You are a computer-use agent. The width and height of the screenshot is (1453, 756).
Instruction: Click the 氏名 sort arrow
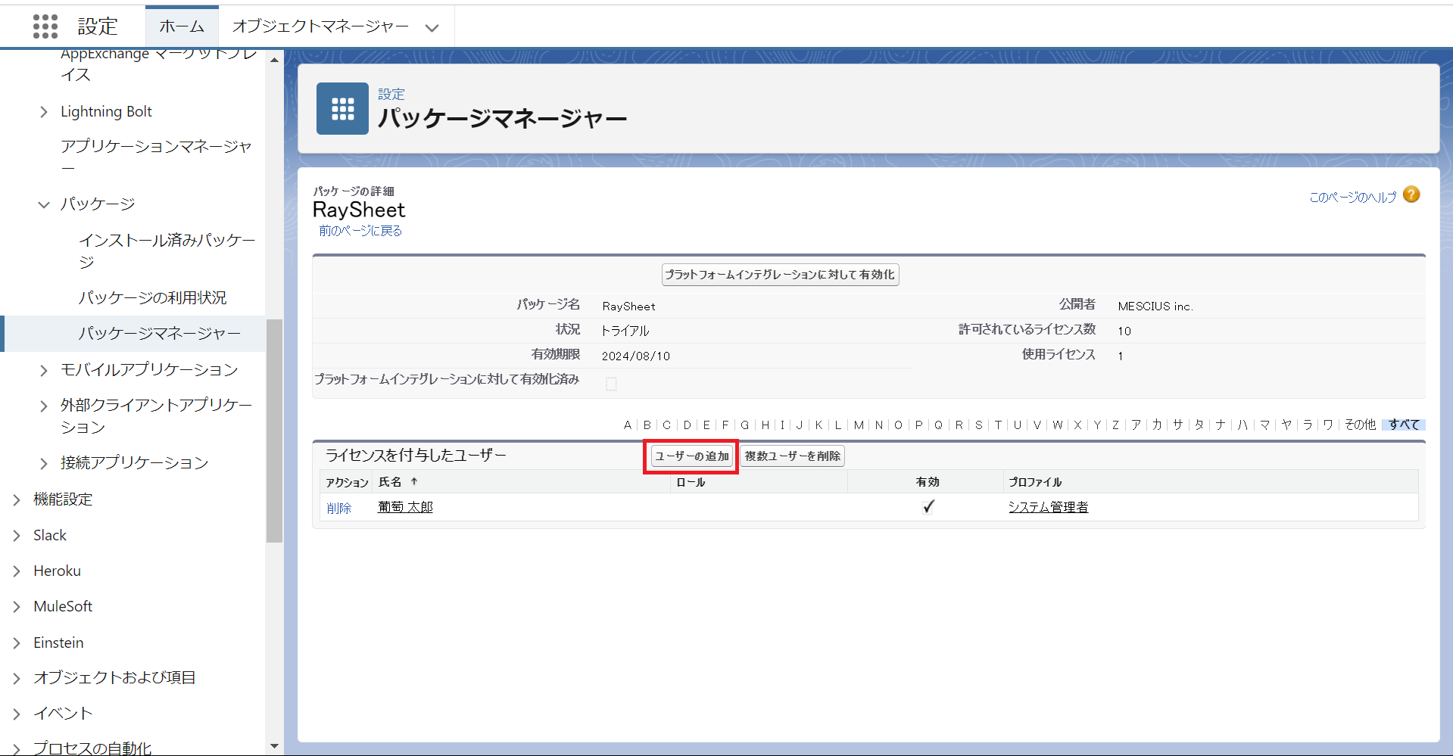(x=414, y=481)
